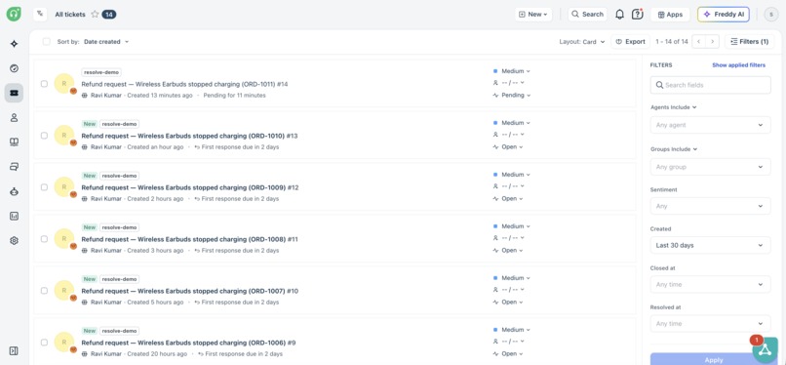Launch Freddy AI button
The image size is (786, 365).
(x=724, y=15)
